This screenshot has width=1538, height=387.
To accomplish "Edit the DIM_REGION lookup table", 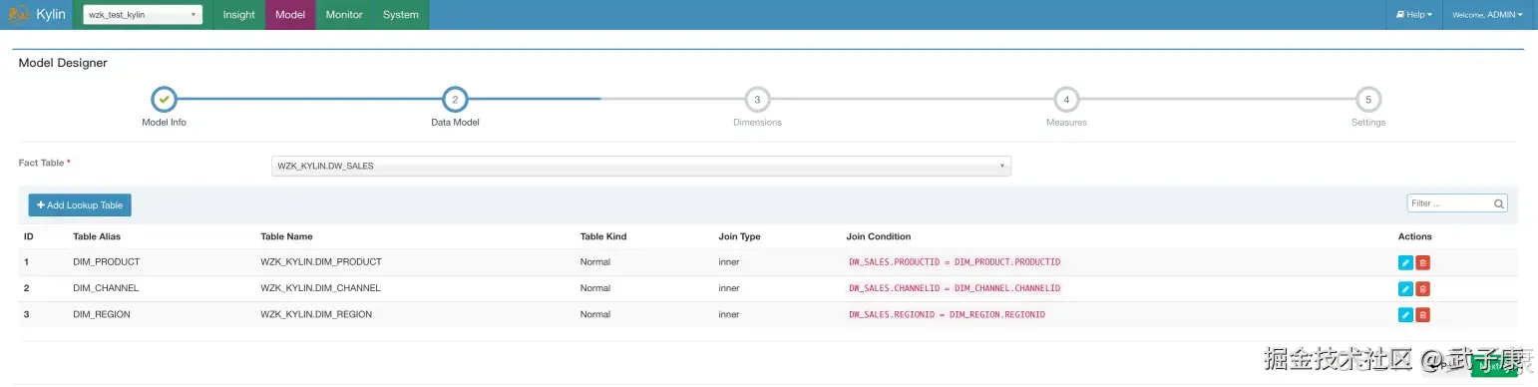I will [x=1405, y=315].
